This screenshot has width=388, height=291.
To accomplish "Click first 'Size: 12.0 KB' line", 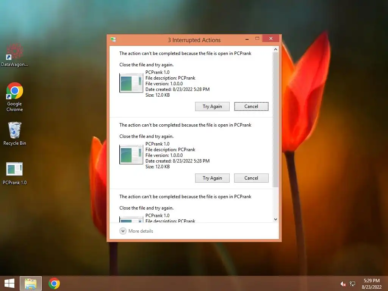I will coord(158,95).
